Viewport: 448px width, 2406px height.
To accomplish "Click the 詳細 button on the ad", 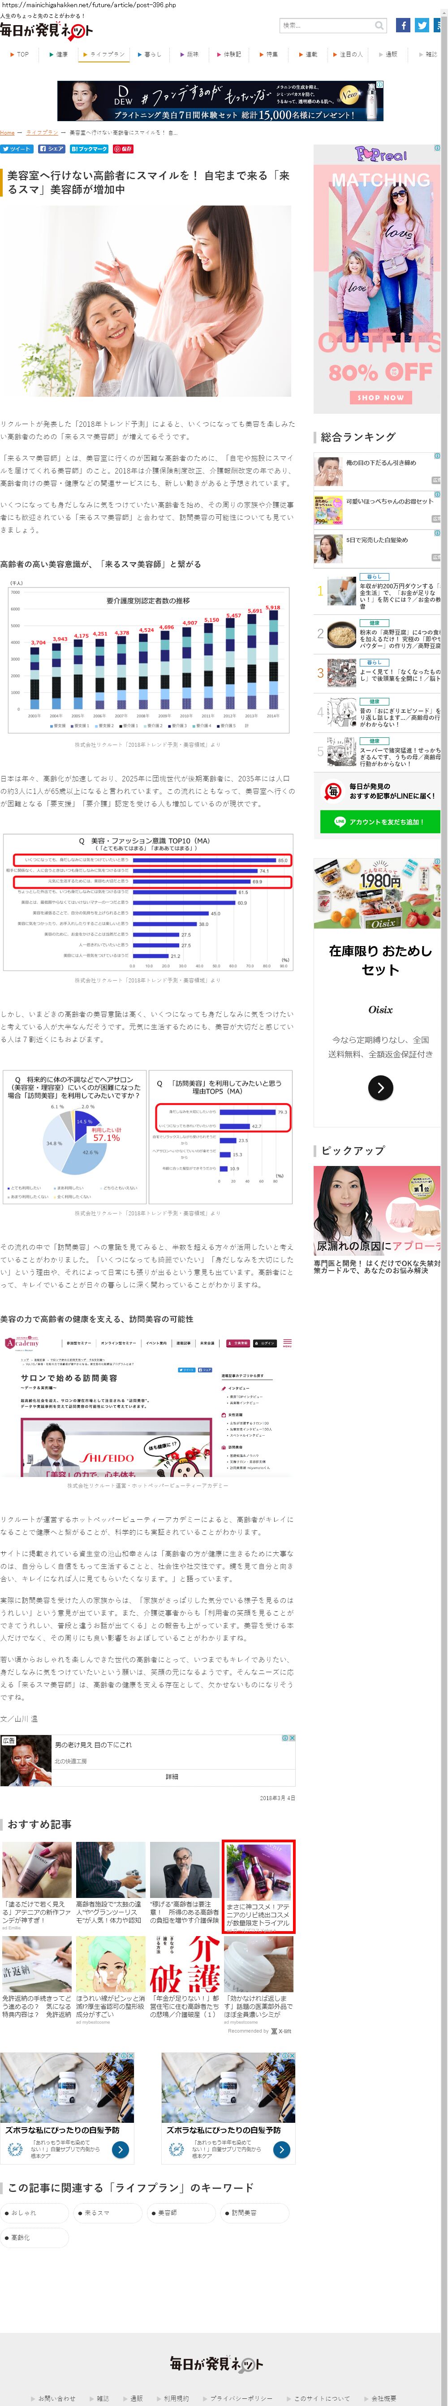I will [x=172, y=1776].
